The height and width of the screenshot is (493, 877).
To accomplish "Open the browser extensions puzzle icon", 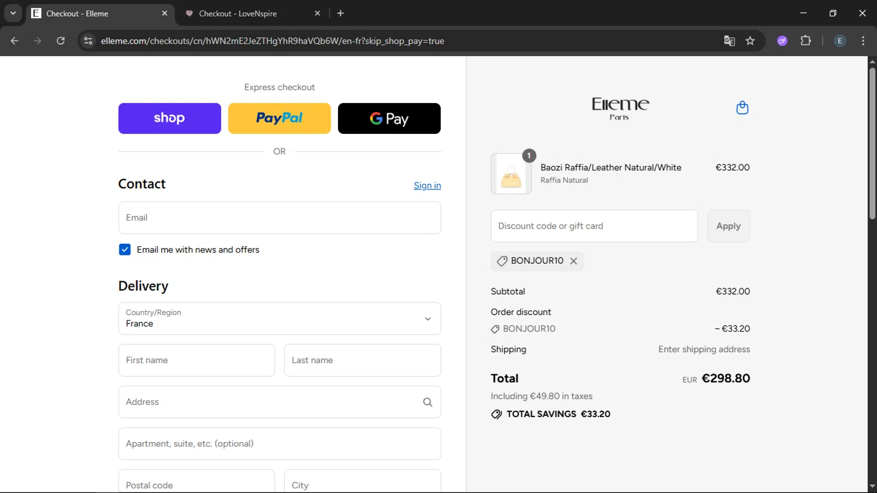I will click(806, 41).
